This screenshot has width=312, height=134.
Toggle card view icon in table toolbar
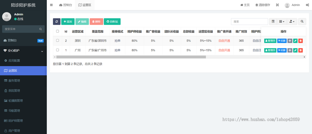pos(273,22)
